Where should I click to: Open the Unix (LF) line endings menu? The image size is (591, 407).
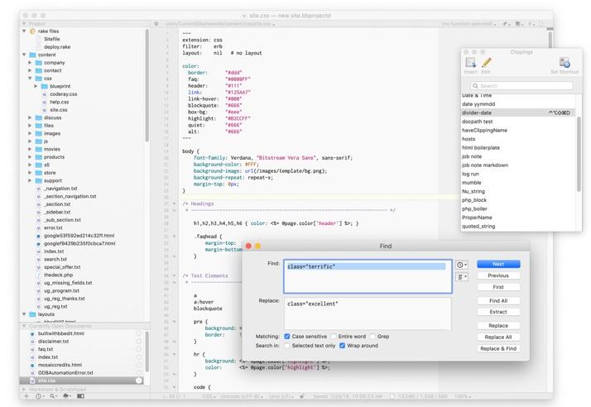281,396
